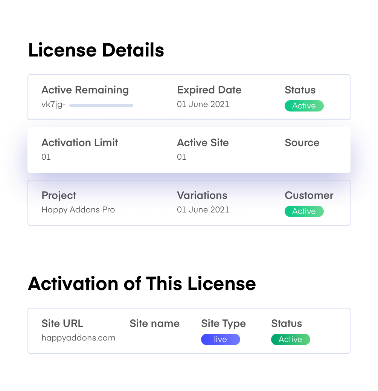Select the Happy Addons Pro project name

[78, 210]
